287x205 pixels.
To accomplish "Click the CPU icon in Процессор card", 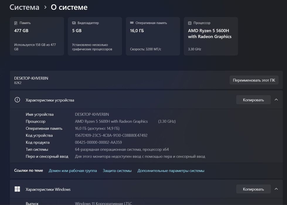I will point(190,23).
